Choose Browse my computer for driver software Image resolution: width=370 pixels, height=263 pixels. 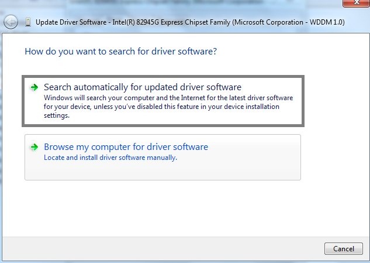162,158
